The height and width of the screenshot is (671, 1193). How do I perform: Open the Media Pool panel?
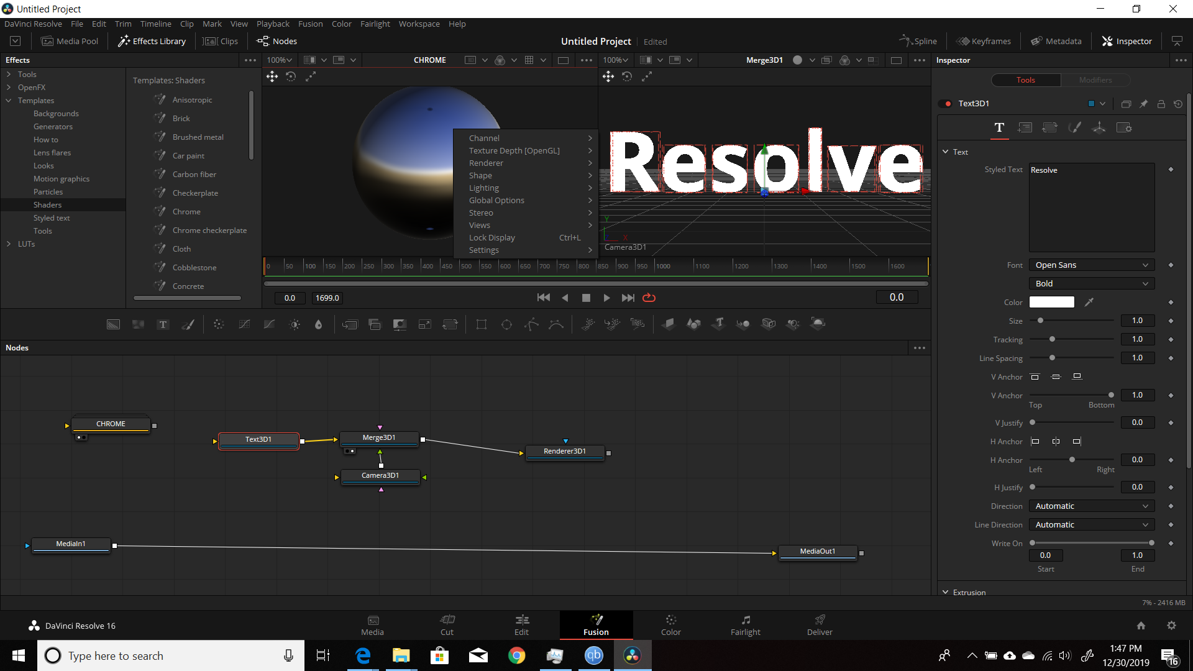70,41
